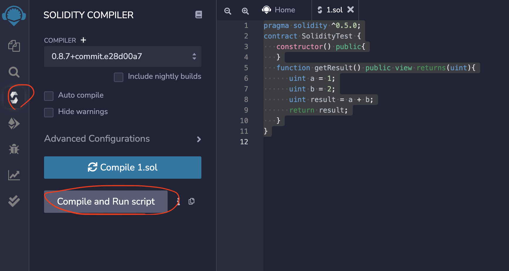This screenshot has height=271, width=509.
Task: Zoom in the editor font
Action: [245, 11]
